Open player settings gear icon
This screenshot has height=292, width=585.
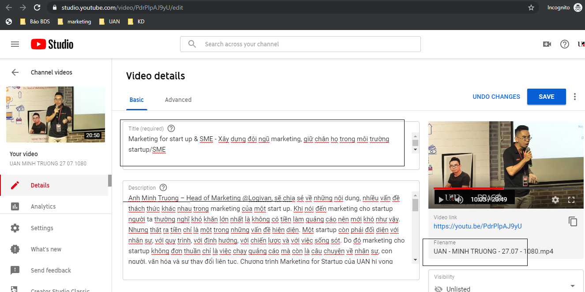tap(555, 200)
